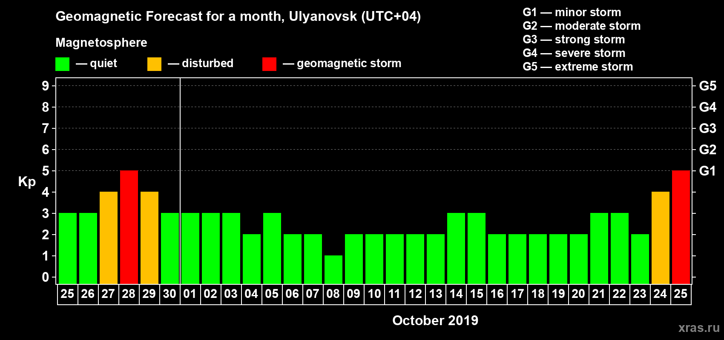Click the green bar for October 04
This screenshot has height=340, width=724.
(x=252, y=259)
